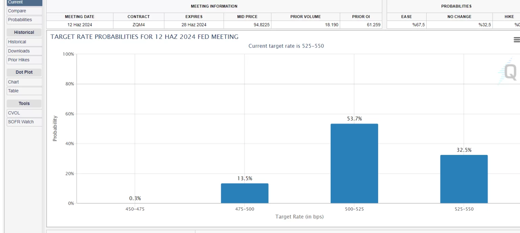Open the Dot Plot Table
Viewport: 520px width, 233px height.
coord(24,91)
